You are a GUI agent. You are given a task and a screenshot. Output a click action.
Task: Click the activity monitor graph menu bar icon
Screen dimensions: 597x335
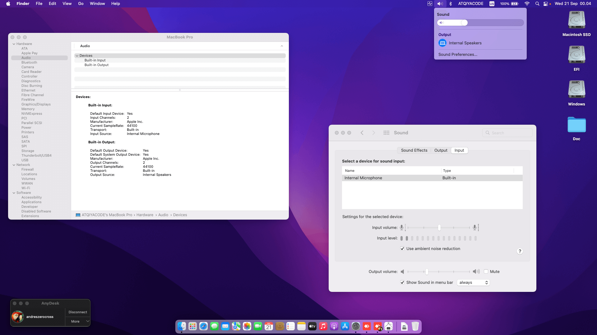point(430,4)
